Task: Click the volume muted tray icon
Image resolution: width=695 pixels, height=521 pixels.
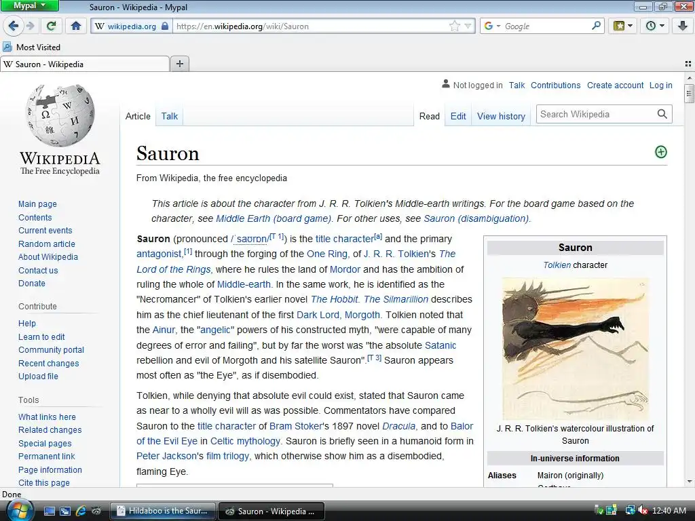Action: 643,512
